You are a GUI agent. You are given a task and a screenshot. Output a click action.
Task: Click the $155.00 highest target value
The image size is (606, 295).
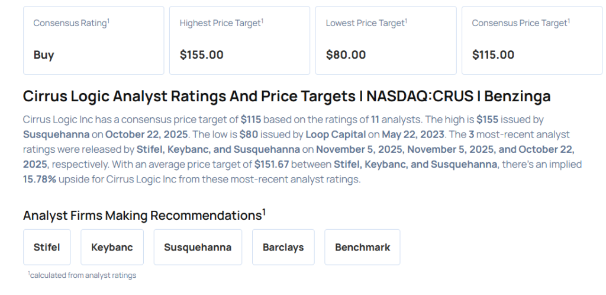[x=202, y=55]
